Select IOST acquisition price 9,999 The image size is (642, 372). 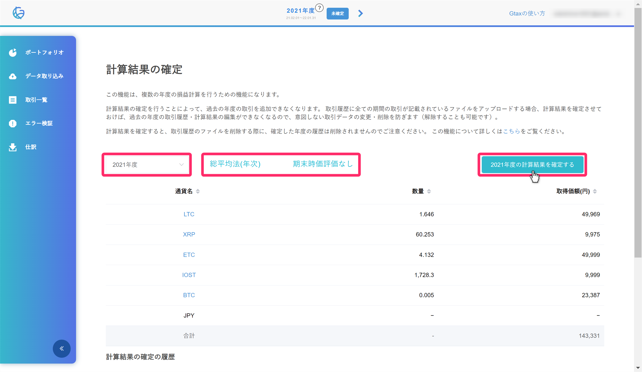pyautogui.click(x=592, y=275)
